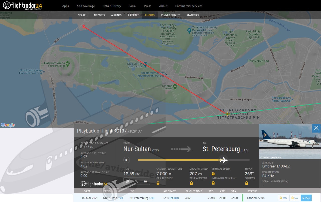
Task: Click the blue Play button in flight row
Action: click(306, 198)
